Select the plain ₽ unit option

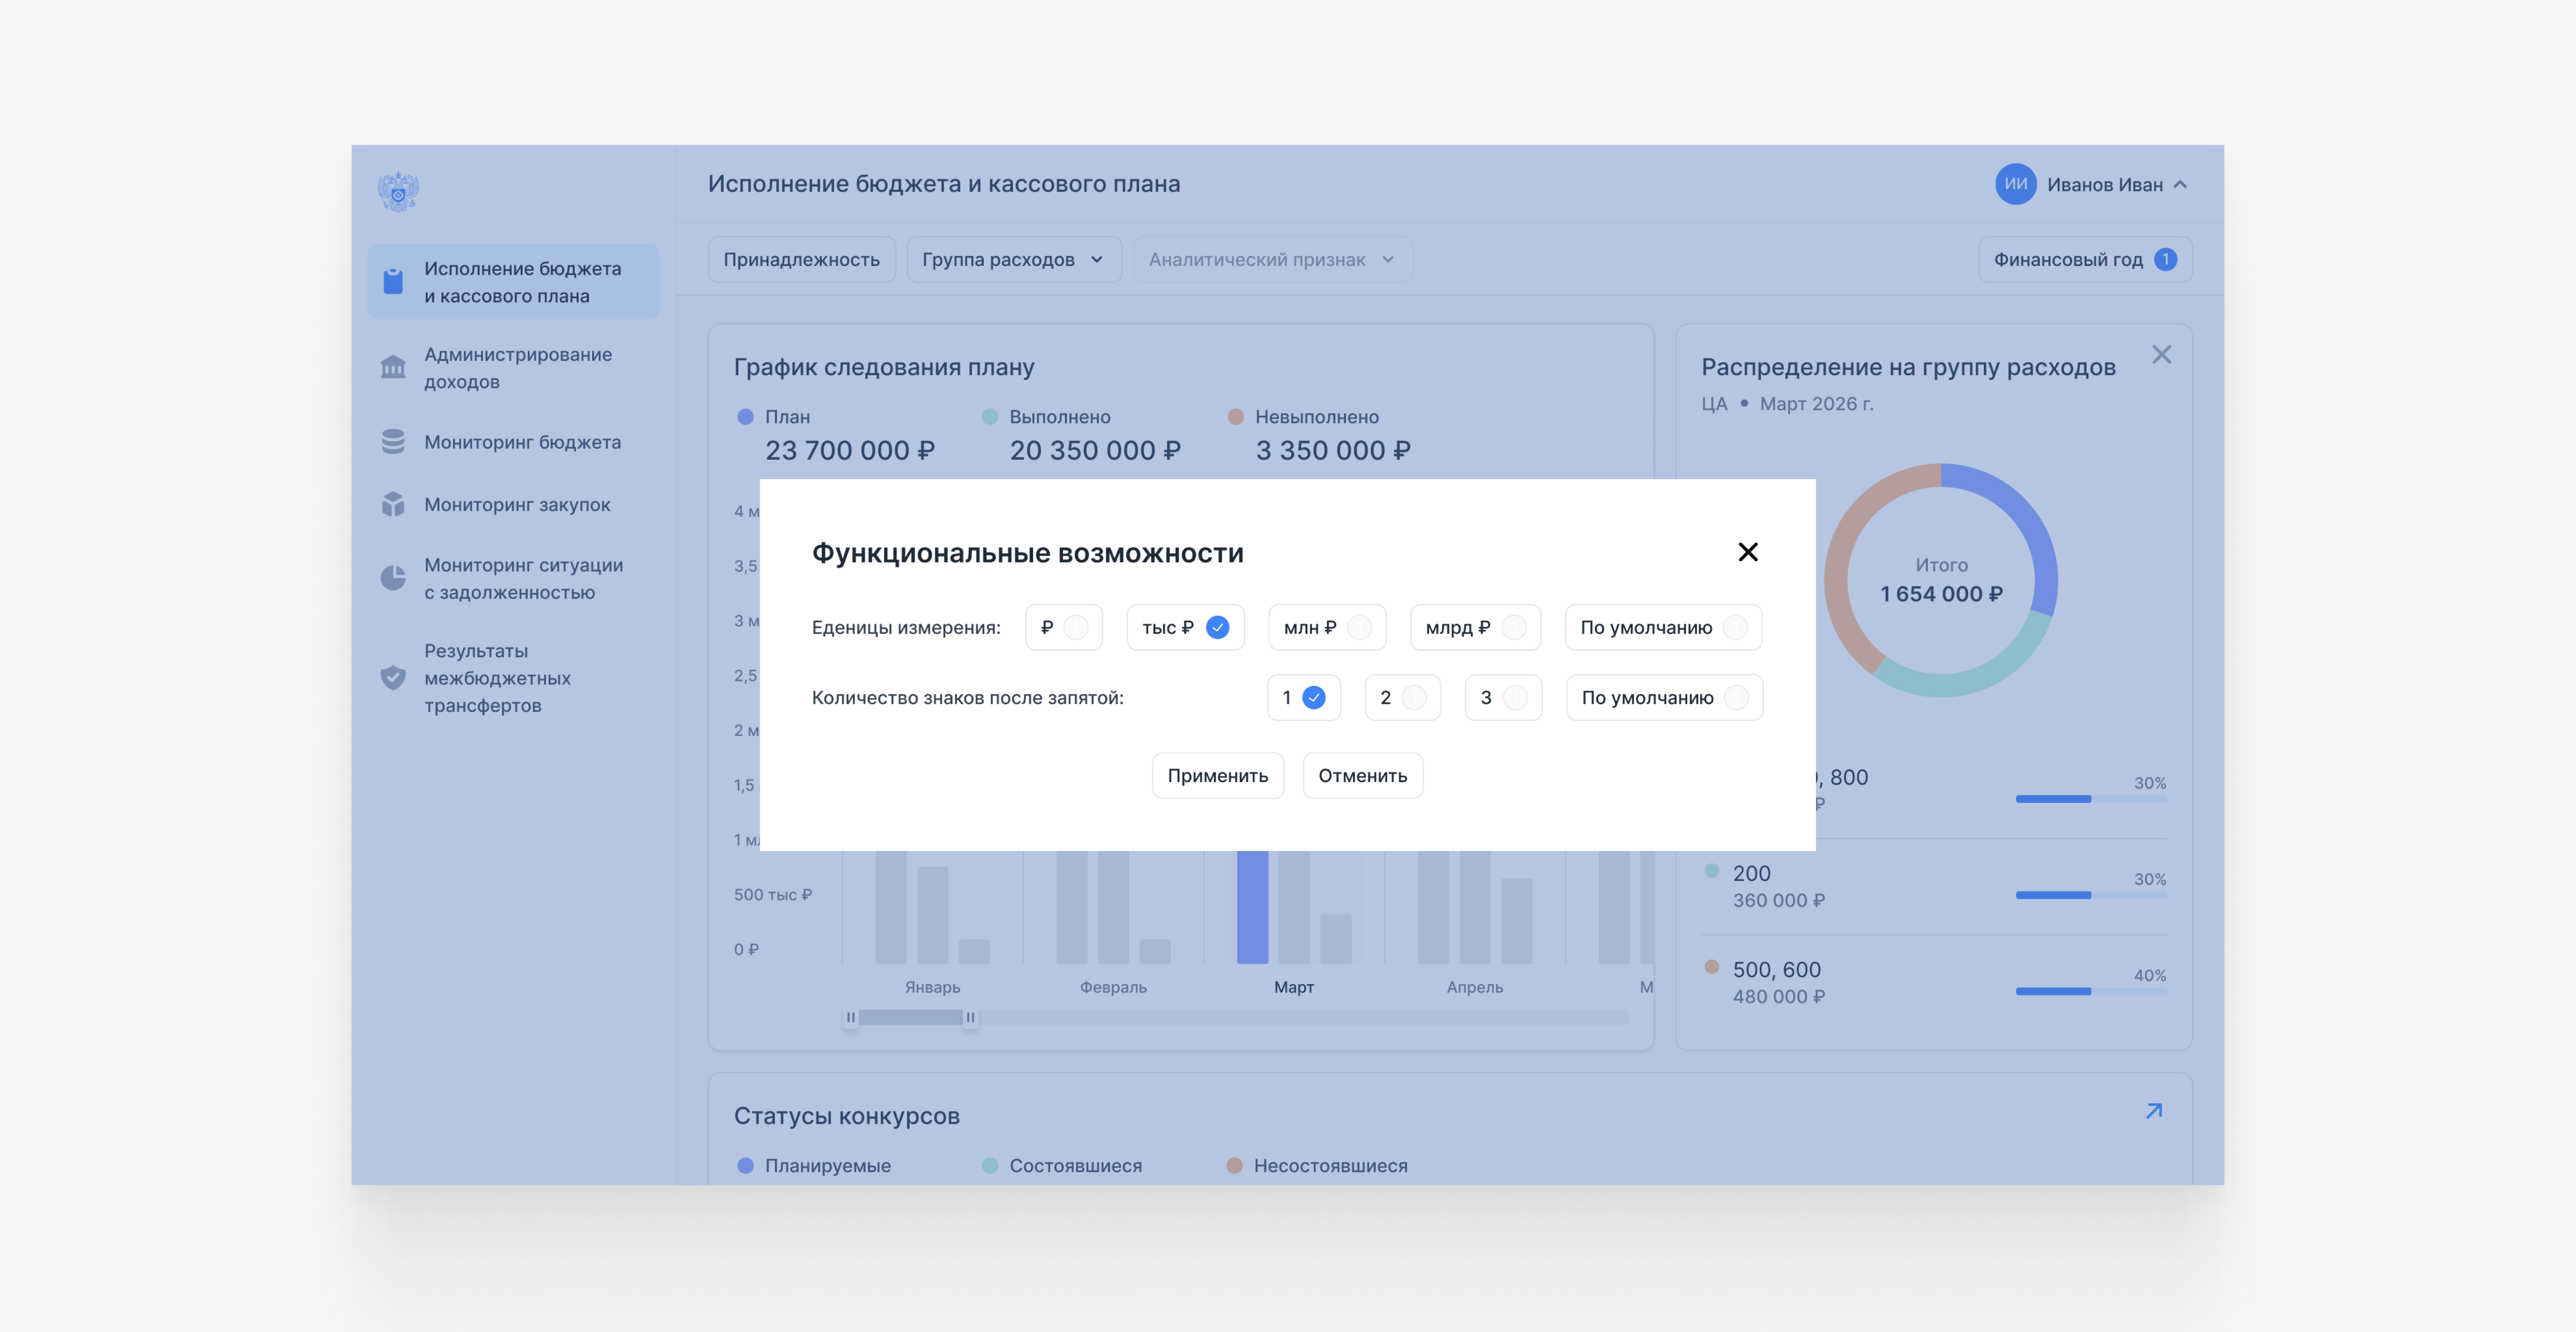1063,627
